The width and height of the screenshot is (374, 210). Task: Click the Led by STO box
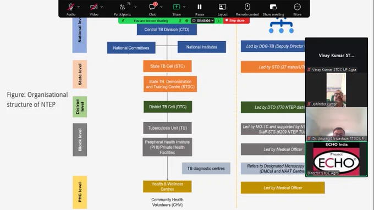pos(273,67)
